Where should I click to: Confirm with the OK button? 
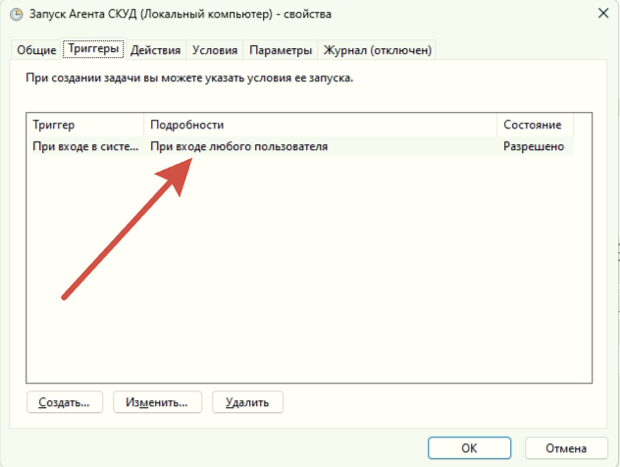pyautogui.click(x=469, y=448)
